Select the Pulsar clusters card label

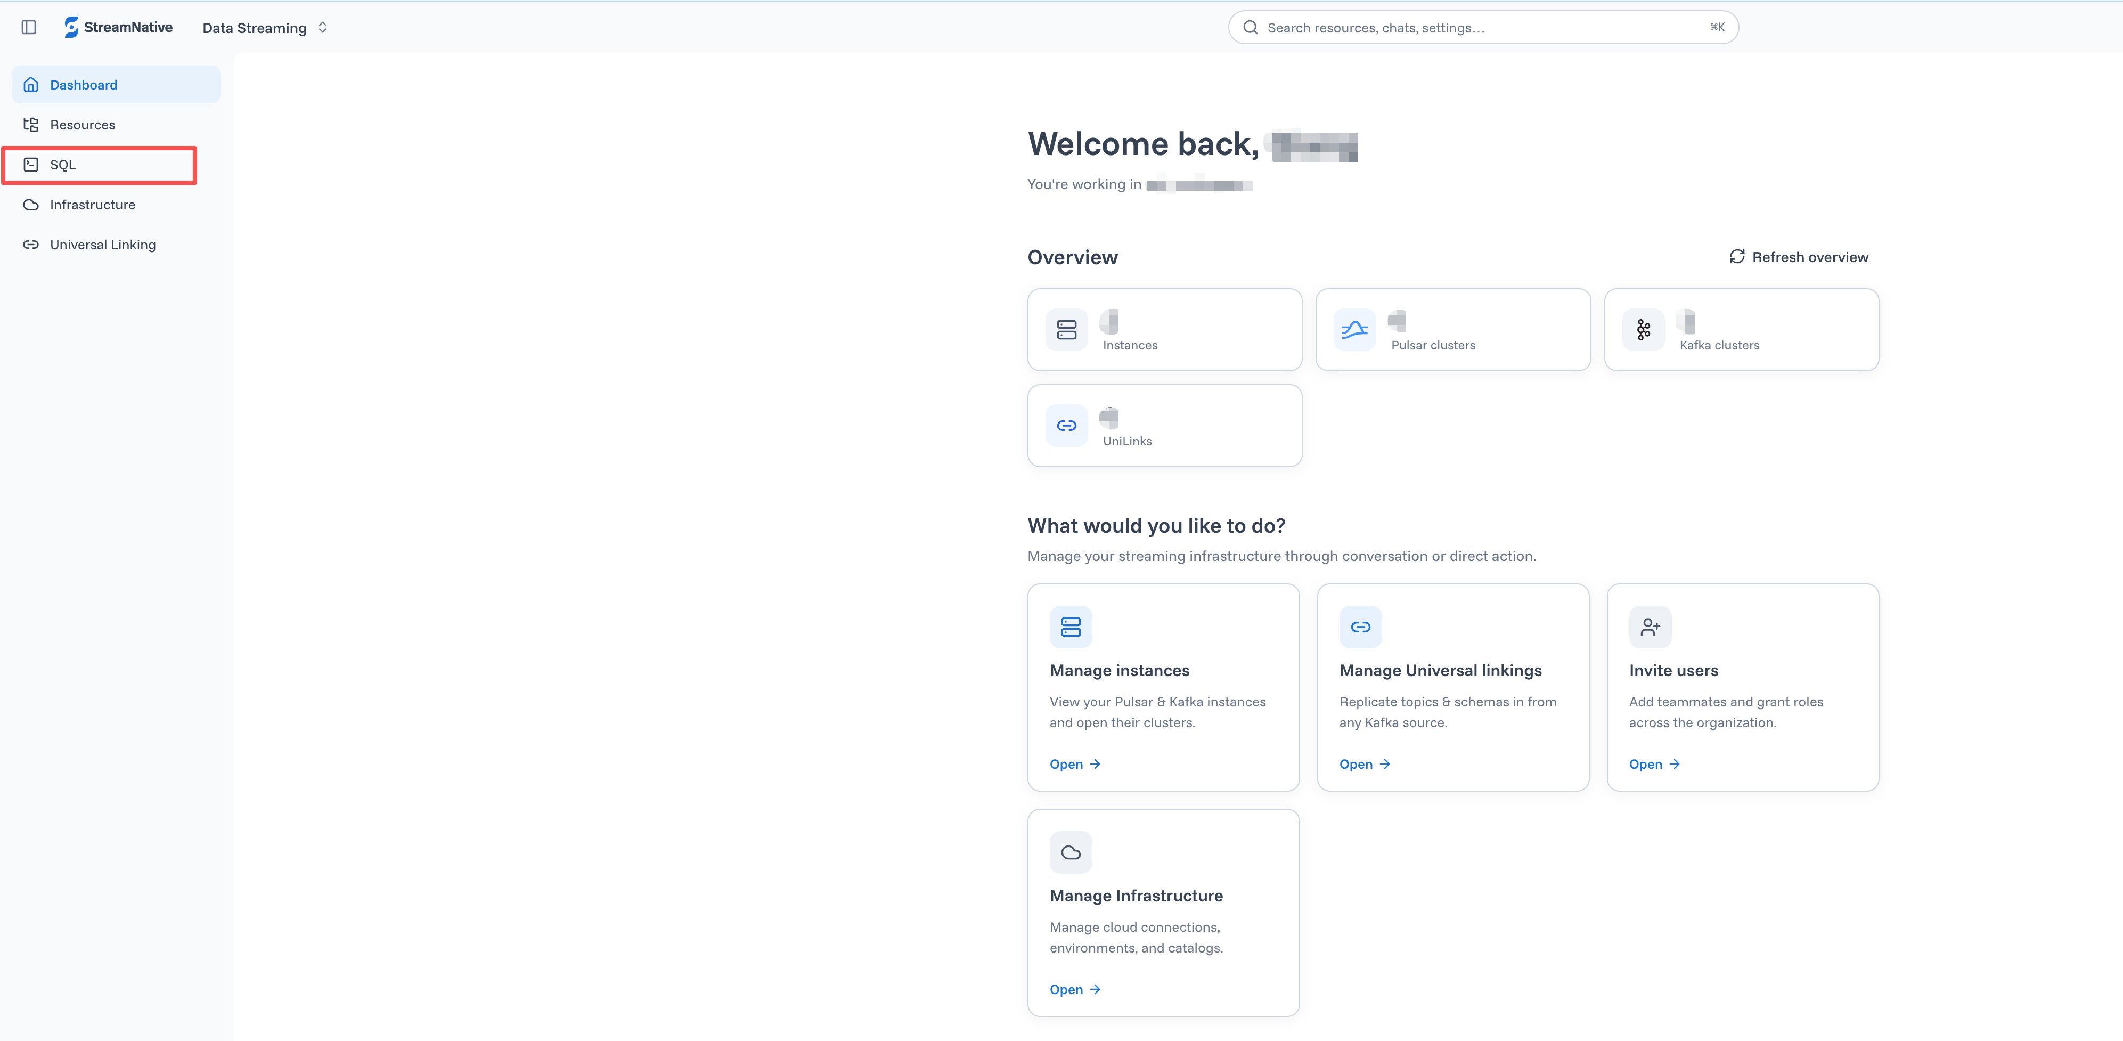coord(1433,345)
